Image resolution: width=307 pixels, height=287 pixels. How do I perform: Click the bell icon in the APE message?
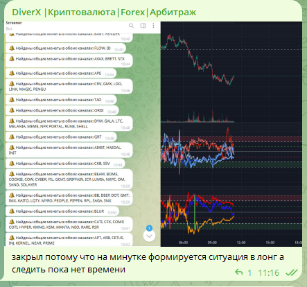pos(12,73)
